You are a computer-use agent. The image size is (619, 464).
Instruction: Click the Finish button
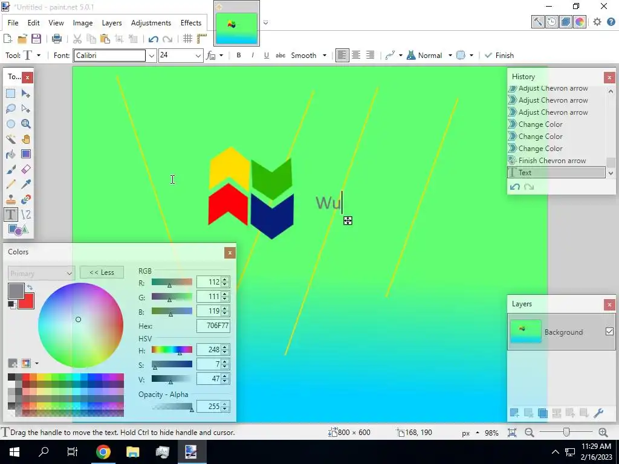pos(499,55)
